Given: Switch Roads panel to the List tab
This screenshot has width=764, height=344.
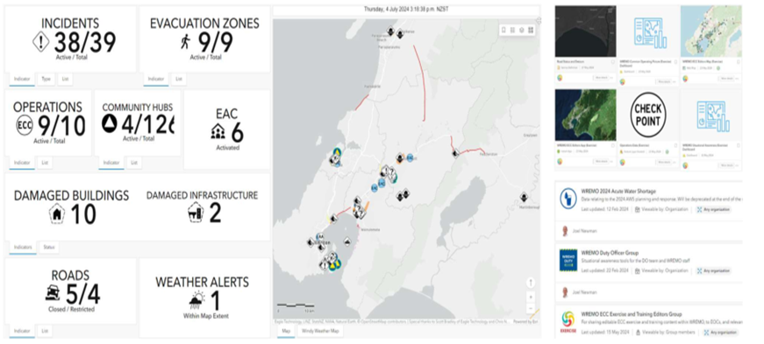Looking at the screenshot, I should click(x=45, y=331).
